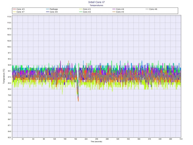Click the 448 x-axis tick label
This screenshot has width=193, height=145.
coord(160,139)
